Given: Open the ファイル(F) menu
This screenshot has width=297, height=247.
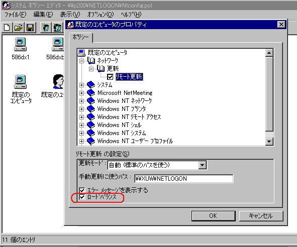Looking at the screenshot, I should coord(16,15).
